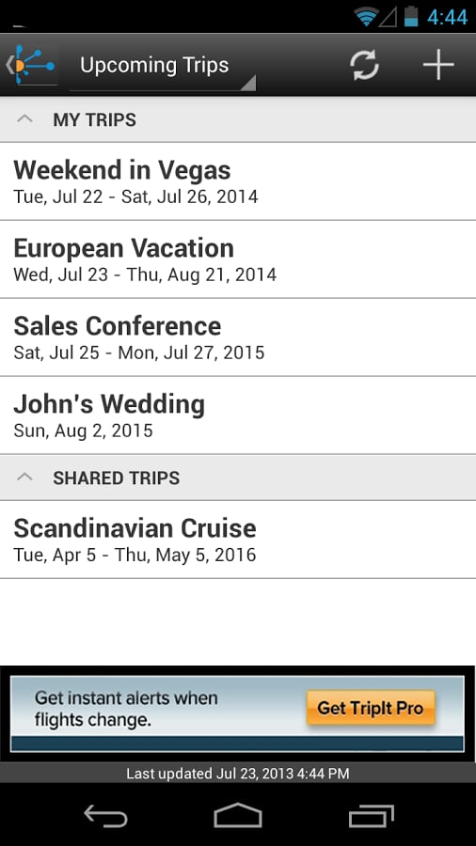The width and height of the screenshot is (476, 846).
Task: Collapse the SHARED TRIPS section chevron
Action: [x=24, y=477]
